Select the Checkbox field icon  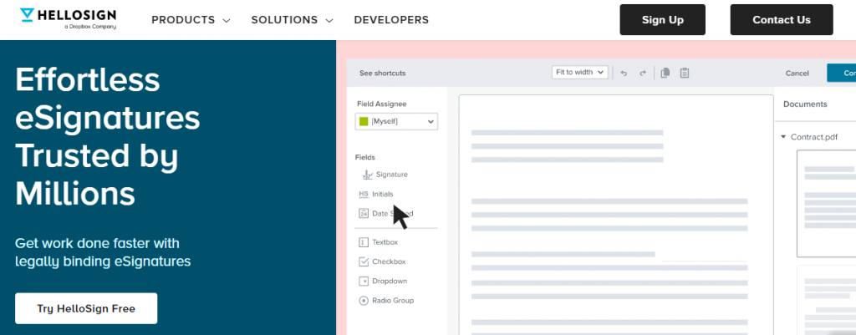[x=364, y=261]
